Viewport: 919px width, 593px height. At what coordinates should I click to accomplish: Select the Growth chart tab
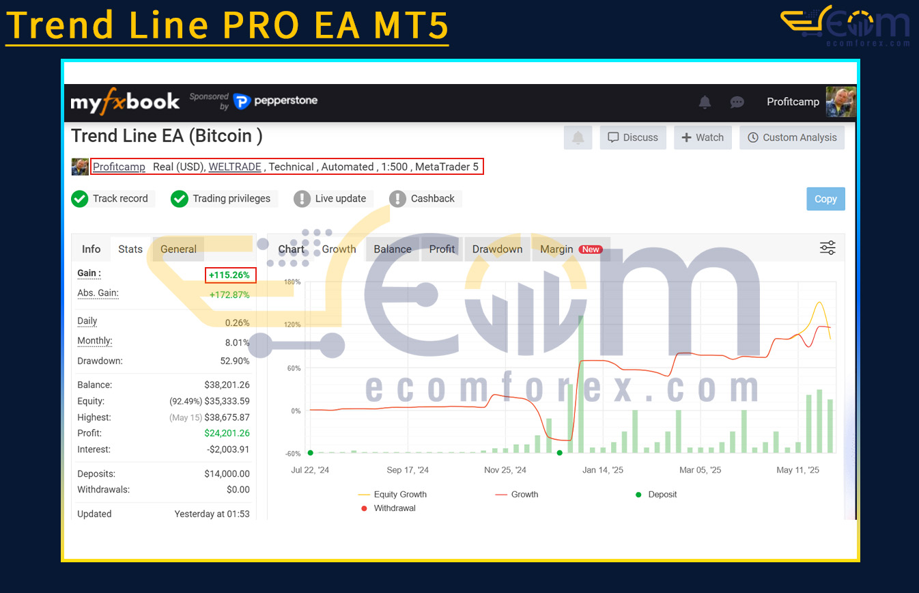point(339,249)
